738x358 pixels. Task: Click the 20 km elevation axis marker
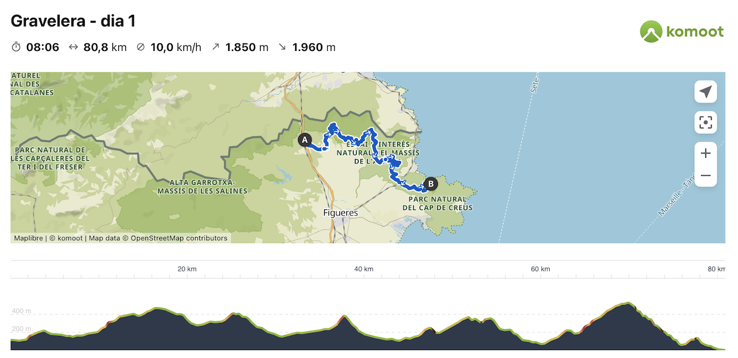(x=187, y=269)
